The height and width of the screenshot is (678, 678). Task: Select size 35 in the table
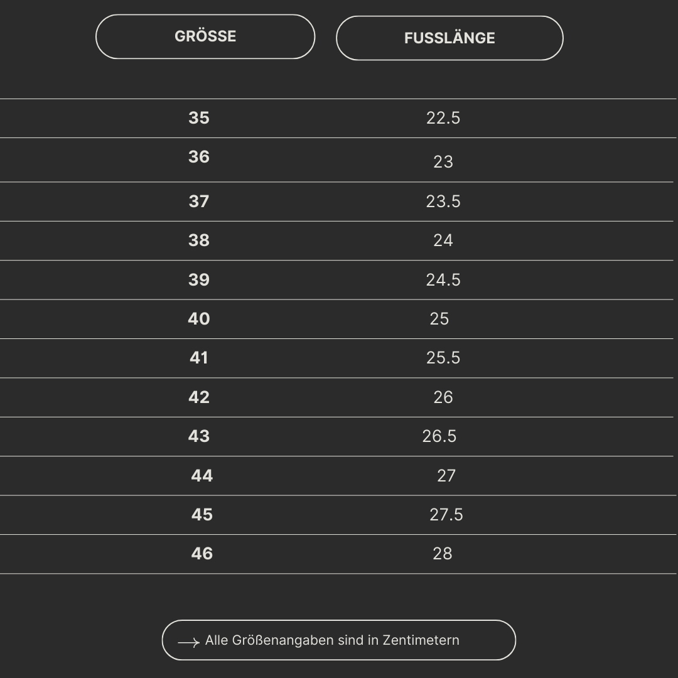[199, 118]
